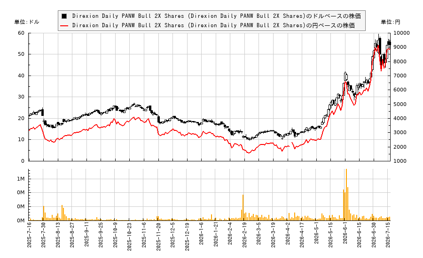The image size is (423, 258).
Task: Click the red line legend marker
Action: tap(64, 26)
